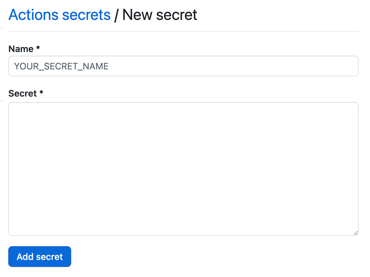Open the Actions secrets breadcrumb link
The image size is (370, 277).
coord(60,15)
